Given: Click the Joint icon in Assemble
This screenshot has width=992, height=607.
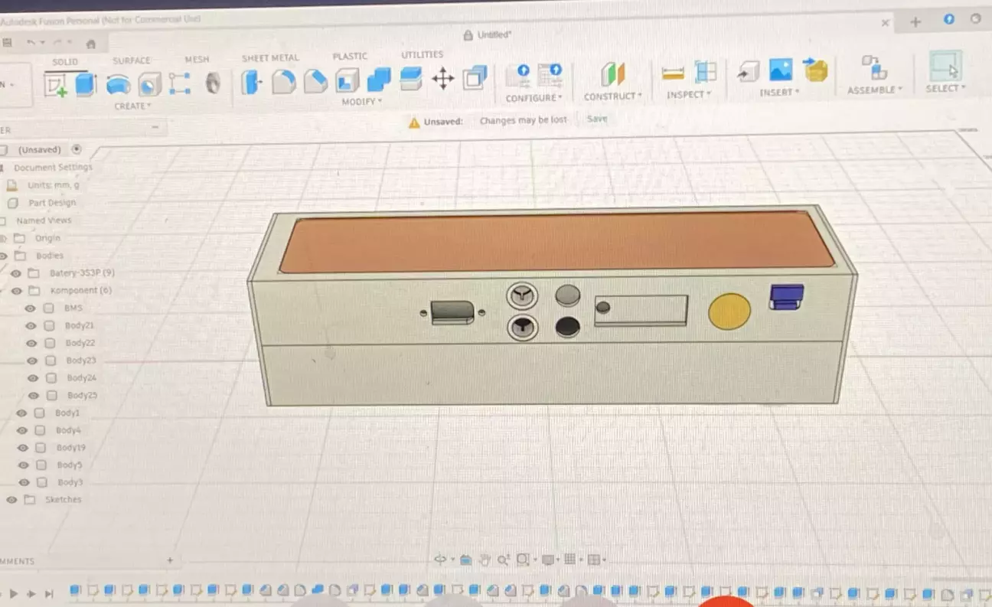Looking at the screenshot, I should [874, 68].
